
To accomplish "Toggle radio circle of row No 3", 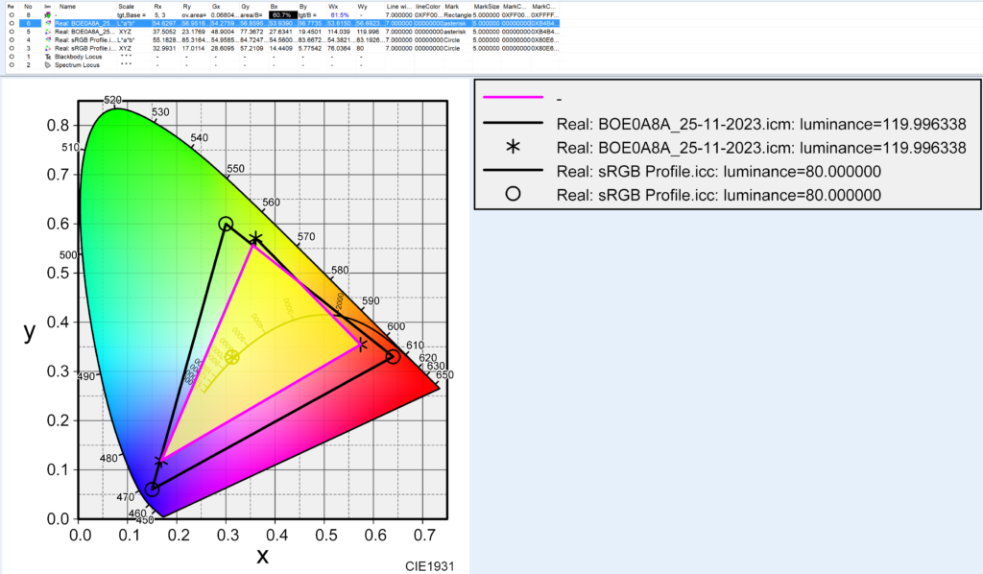I will pyautogui.click(x=12, y=48).
